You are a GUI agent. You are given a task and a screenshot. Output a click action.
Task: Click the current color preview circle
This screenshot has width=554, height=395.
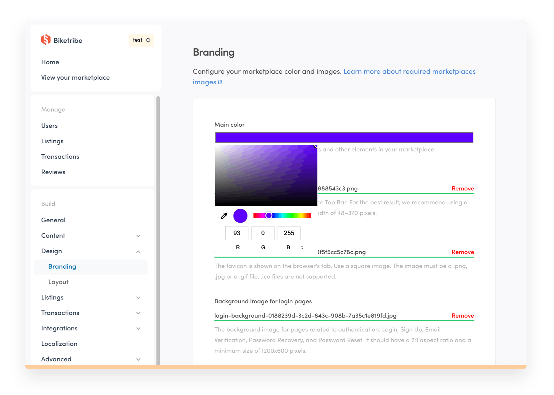240,215
